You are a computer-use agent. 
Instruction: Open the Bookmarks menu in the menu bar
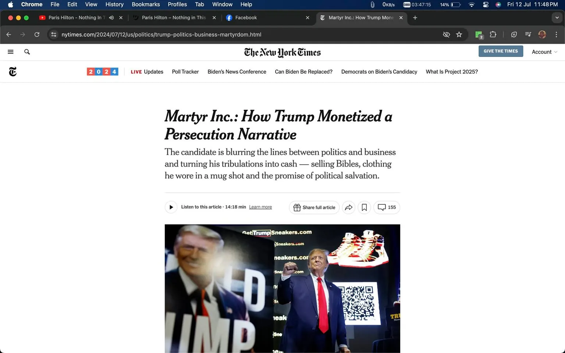tap(146, 4)
